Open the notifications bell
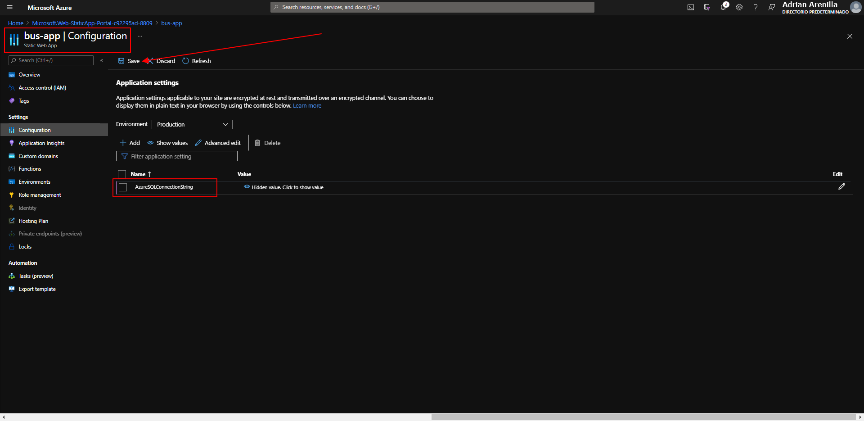 click(723, 7)
